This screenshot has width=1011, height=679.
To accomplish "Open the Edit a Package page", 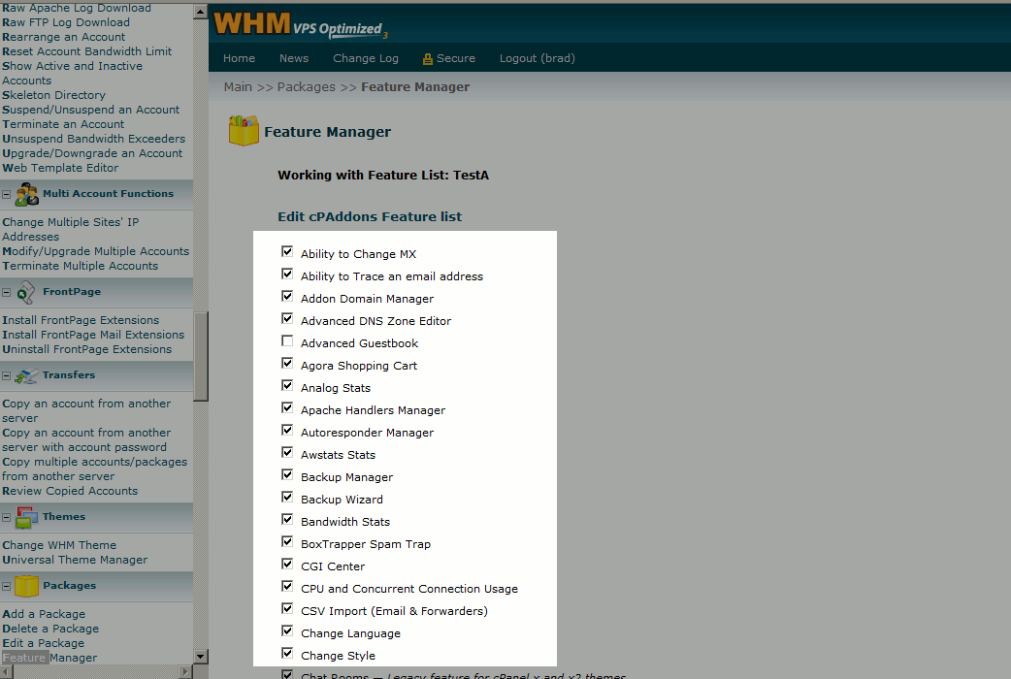I will [42, 642].
